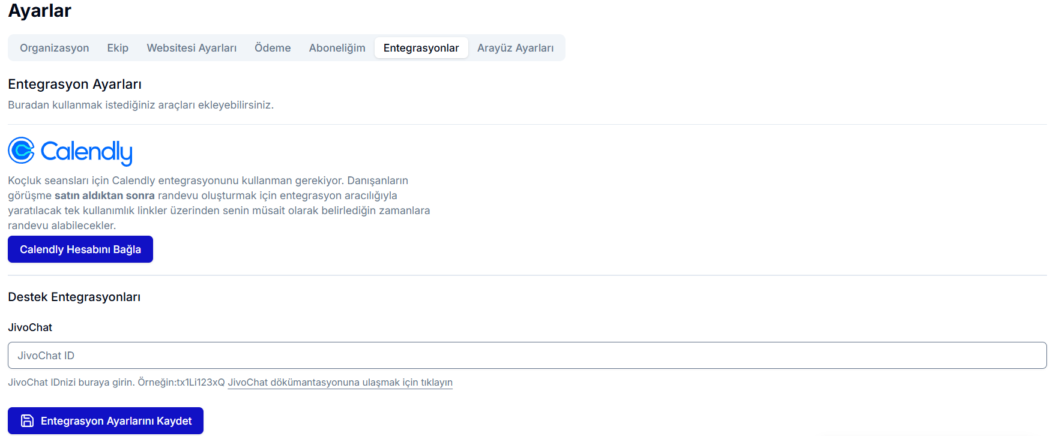This screenshot has width=1053, height=436.
Task: Switch to Arayüz Ayarları tab
Action: (x=515, y=48)
